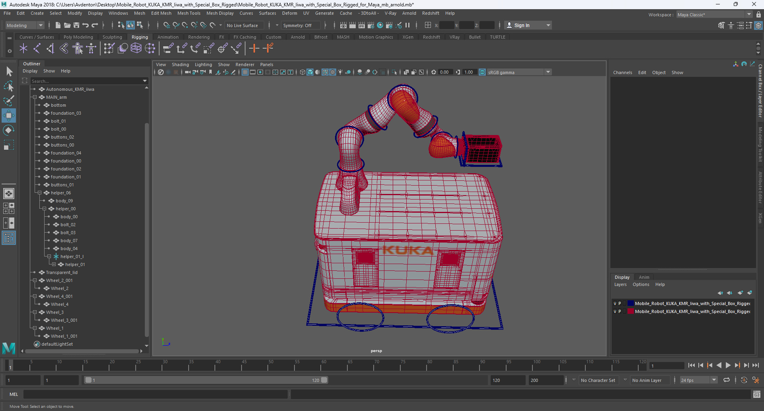
Task: Click the MEL command line input
Action: tap(155, 394)
